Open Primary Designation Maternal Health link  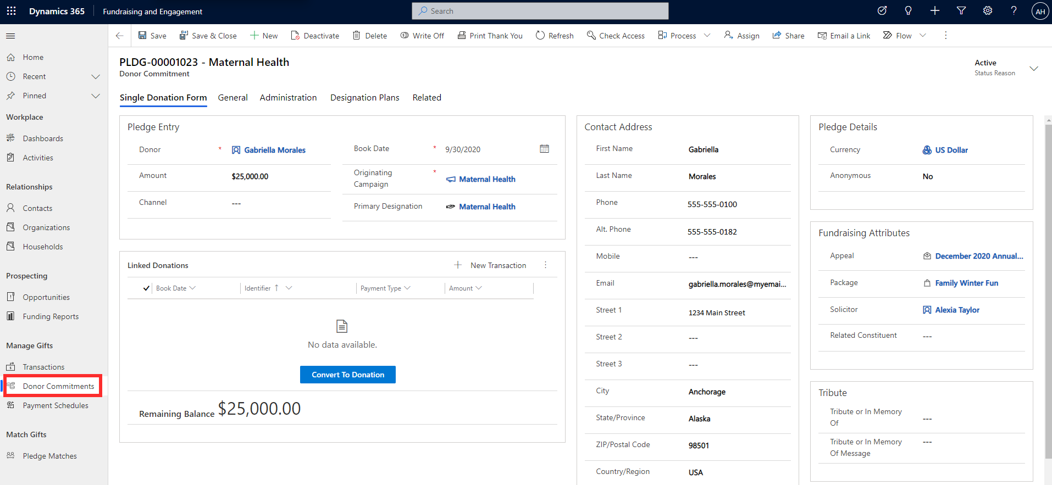pos(487,207)
